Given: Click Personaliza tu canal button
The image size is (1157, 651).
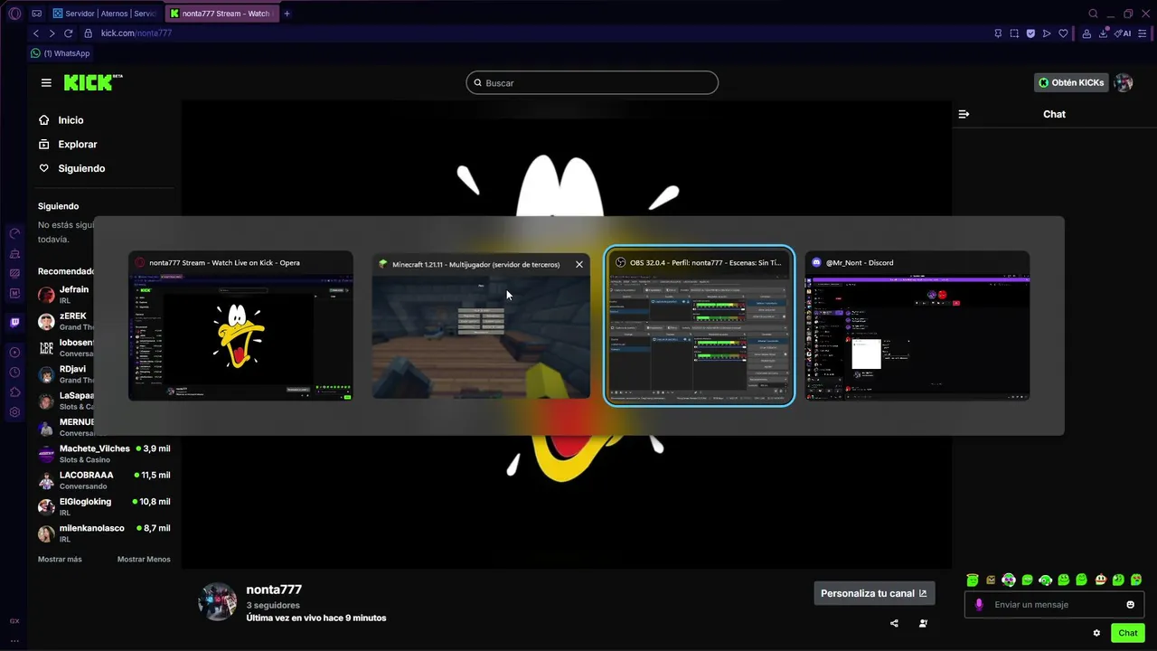Looking at the screenshot, I should click(x=874, y=593).
